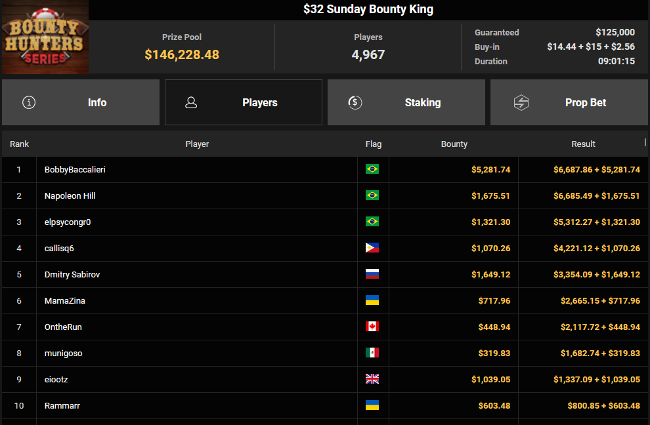Image resolution: width=650 pixels, height=425 pixels.
Task: Click Philippines flag in callisq6 row
Action: click(372, 248)
